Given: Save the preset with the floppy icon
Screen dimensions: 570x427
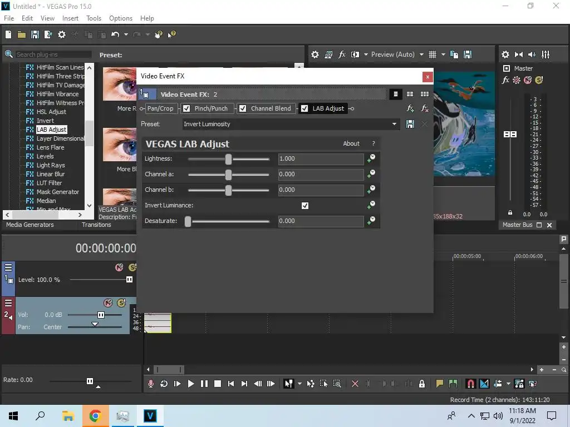Looking at the screenshot, I should click(410, 124).
